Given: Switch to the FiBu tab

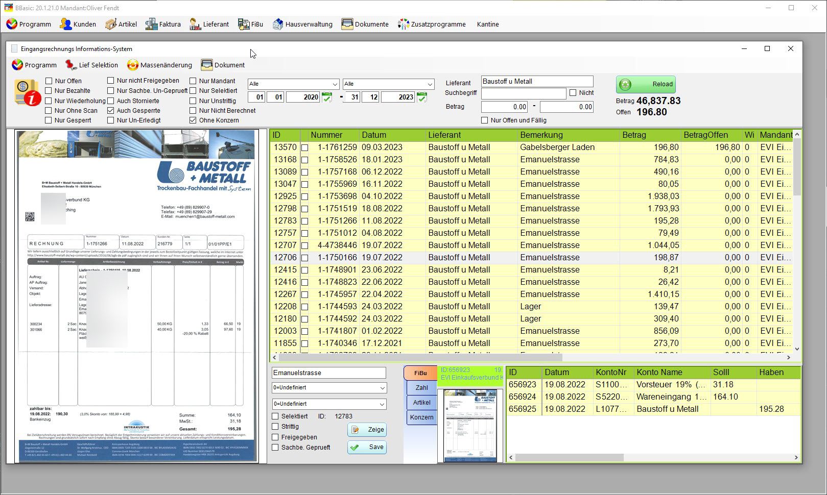Looking at the screenshot, I should pyautogui.click(x=420, y=373).
